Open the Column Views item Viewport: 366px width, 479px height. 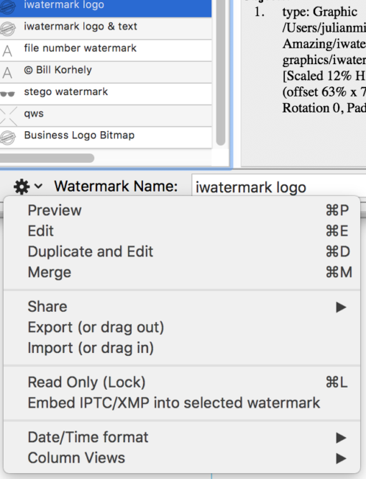pyautogui.click(x=182, y=458)
